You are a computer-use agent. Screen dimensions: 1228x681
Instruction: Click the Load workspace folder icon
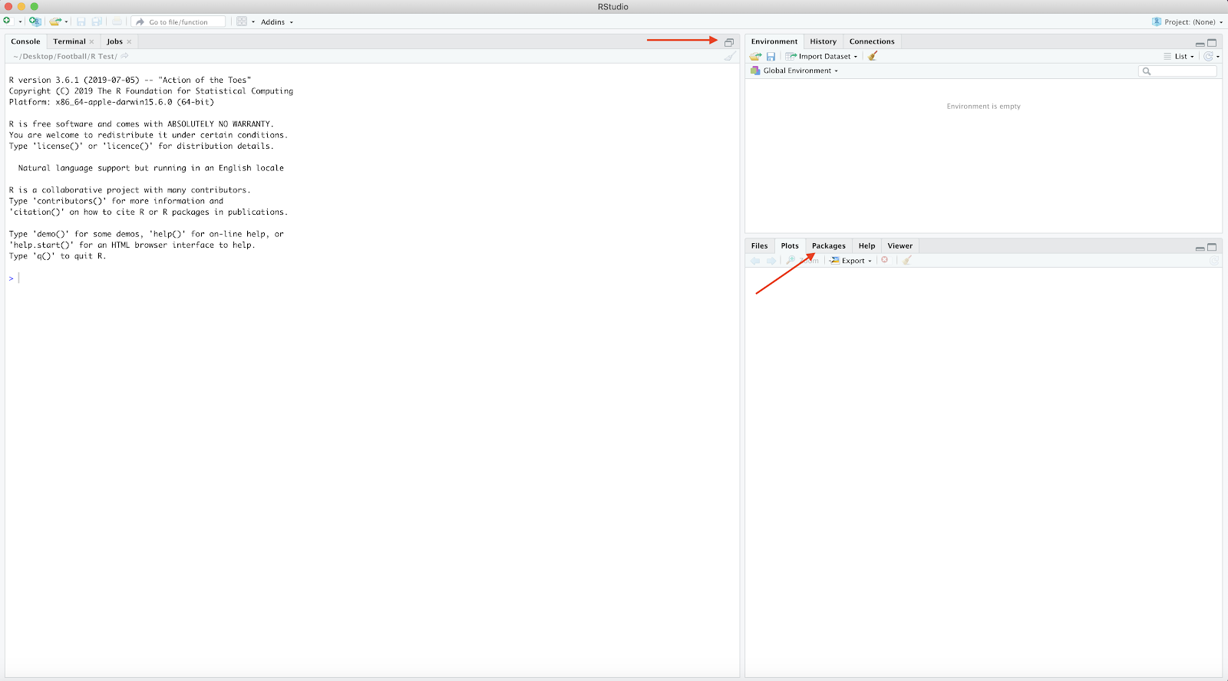[x=755, y=56]
